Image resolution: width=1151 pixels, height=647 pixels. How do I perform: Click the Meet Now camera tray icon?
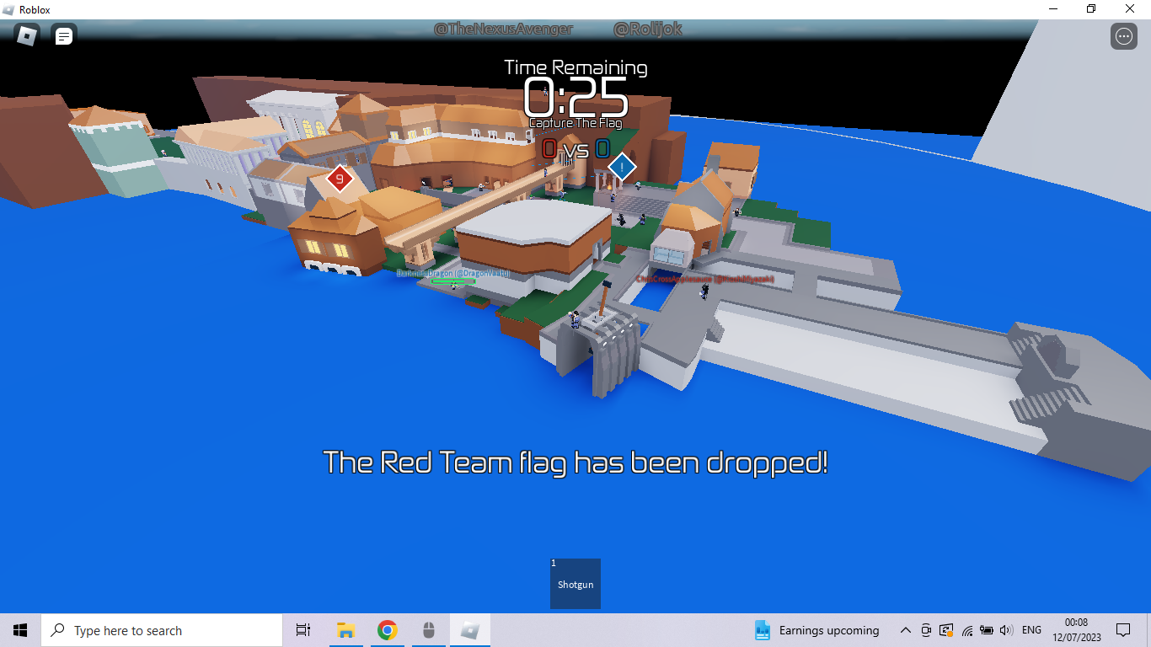[926, 630]
